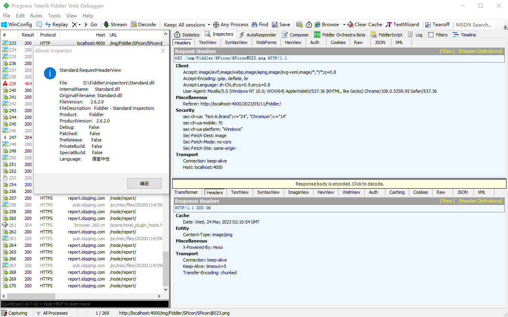508x317 pixels.
Task: Open the Timeline tab
Action: point(464,35)
